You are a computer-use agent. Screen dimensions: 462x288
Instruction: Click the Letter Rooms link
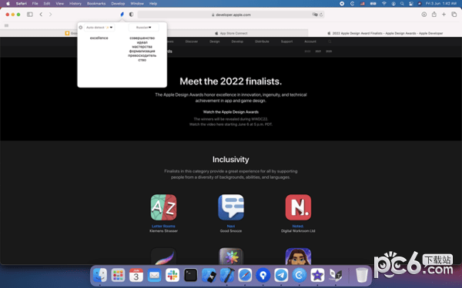tap(163, 226)
